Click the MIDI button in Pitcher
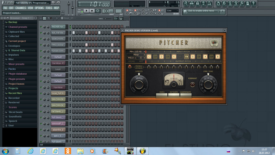The image size is (275, 155). [162, 95]
